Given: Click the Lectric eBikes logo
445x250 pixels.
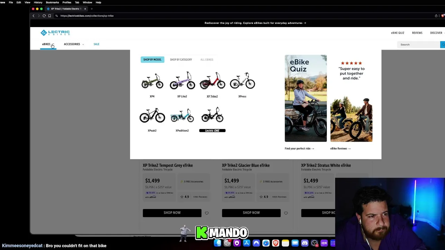Looking at the screenshot, I should (x=55, y=33).
